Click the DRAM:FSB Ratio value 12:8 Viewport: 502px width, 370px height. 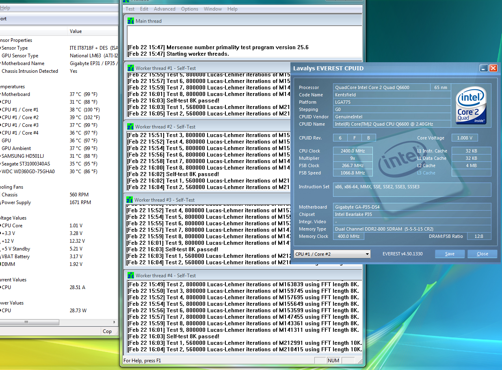479,236
